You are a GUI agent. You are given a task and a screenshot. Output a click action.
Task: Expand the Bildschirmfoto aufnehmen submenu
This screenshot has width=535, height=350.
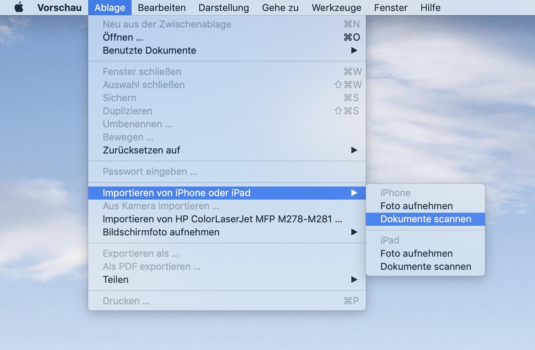227,232
